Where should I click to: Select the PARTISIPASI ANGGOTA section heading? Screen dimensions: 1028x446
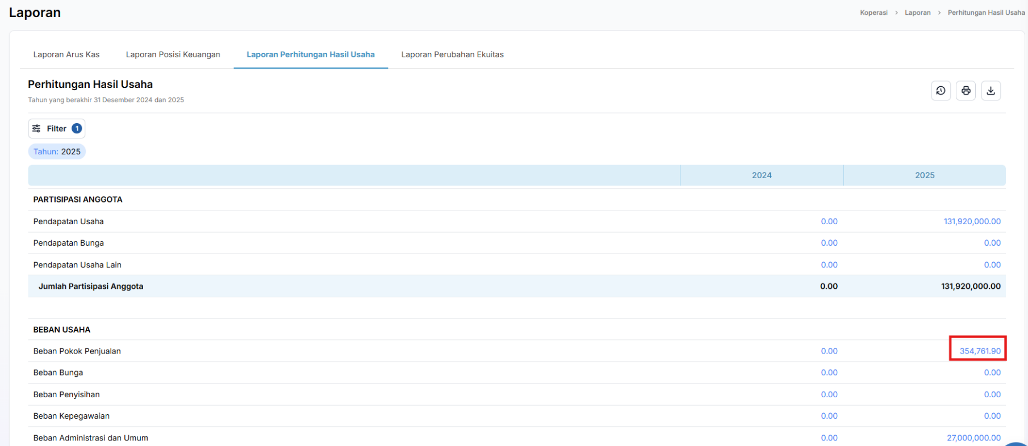tap(78, 200)
